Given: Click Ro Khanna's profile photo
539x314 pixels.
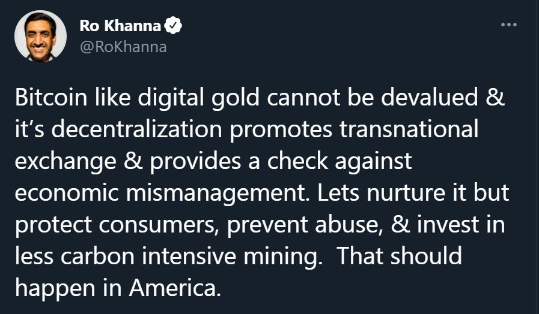Looking at the screenshot, I should 41,36.
